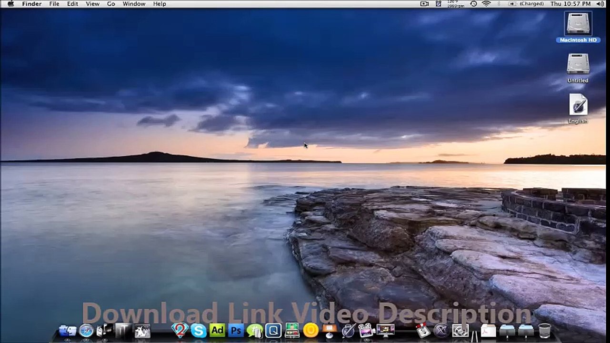Image resolution: width=610 pixels, height=343 pixels.
Task: Launch the blue Q app in the Dock
Action: [x=273, y=330]
